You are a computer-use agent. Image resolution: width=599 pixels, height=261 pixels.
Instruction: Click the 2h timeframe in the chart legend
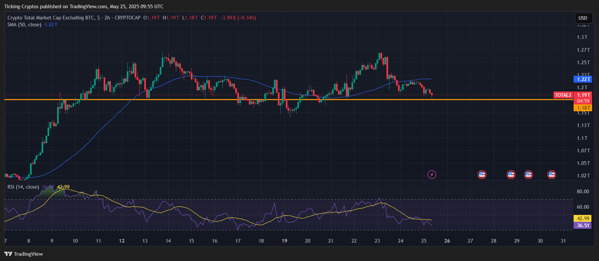click(107, 18)
